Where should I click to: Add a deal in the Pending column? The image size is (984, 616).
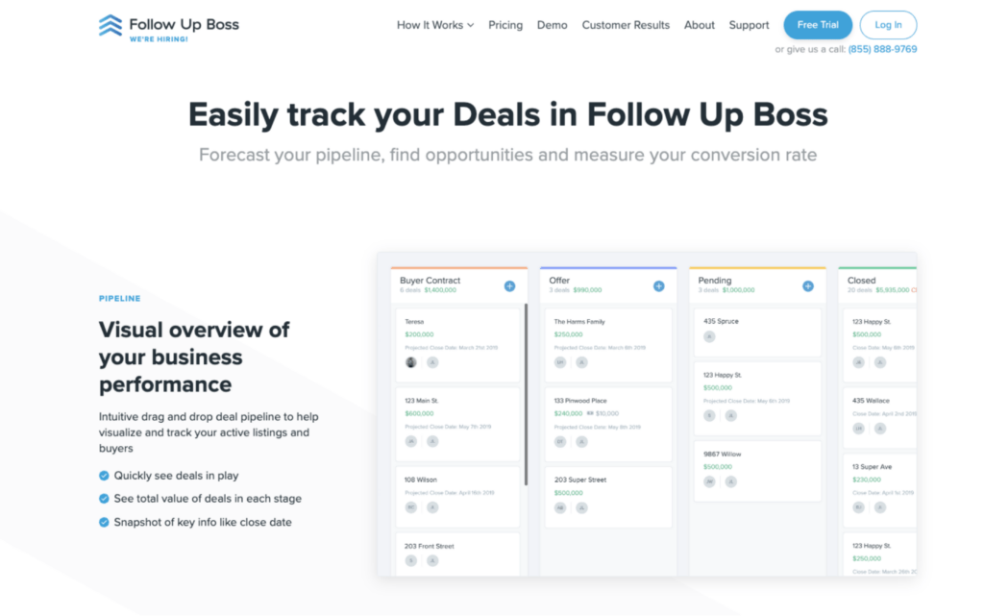(806, 285)
